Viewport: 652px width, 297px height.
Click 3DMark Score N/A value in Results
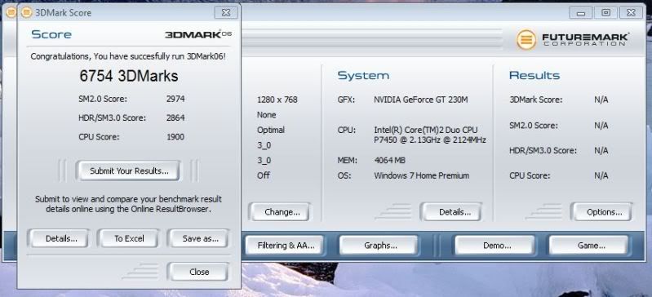click(x=601, y=100)
